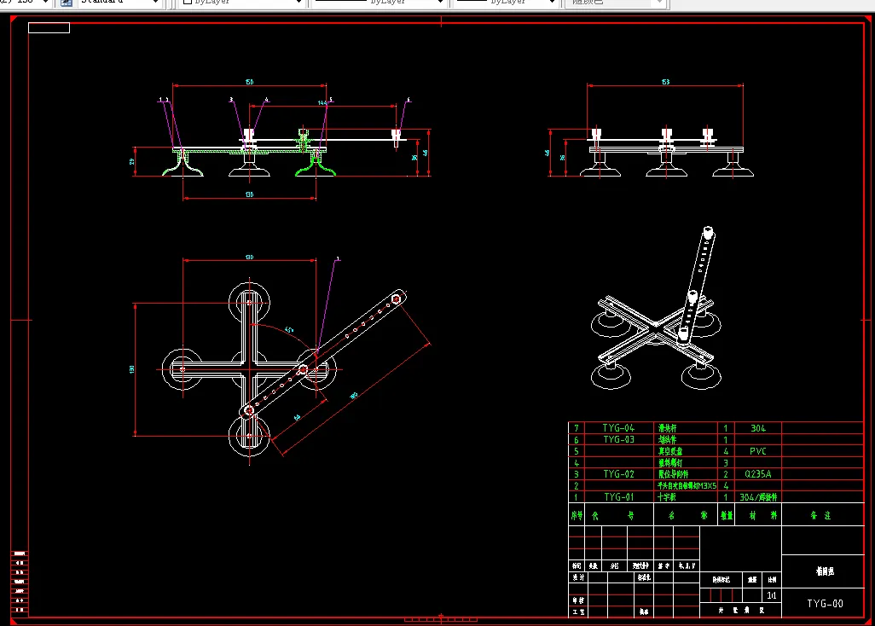The width and height of the screenshot is (875, 626).
Task: Click the PVC material cell
Action: tap(758, 451)
